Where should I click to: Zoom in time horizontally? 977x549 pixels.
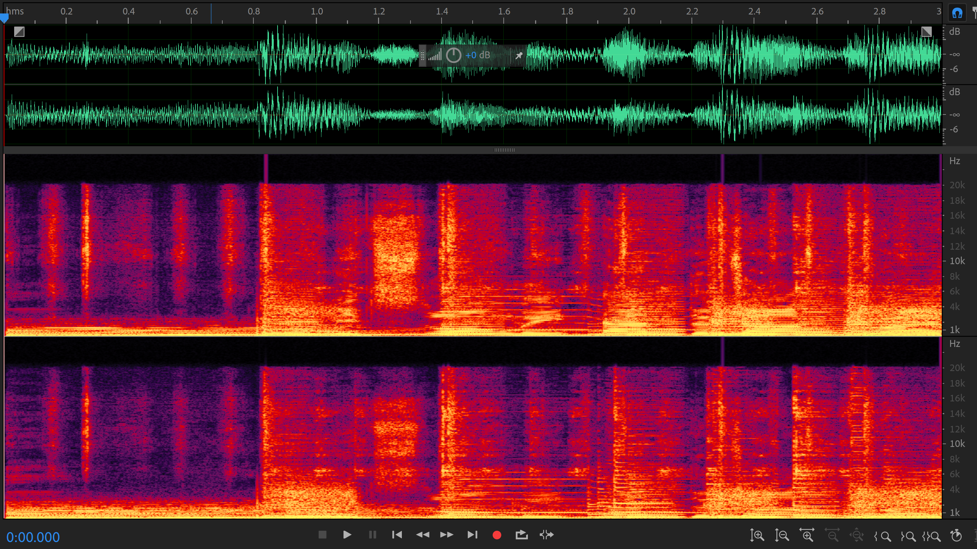pos(807,535)
